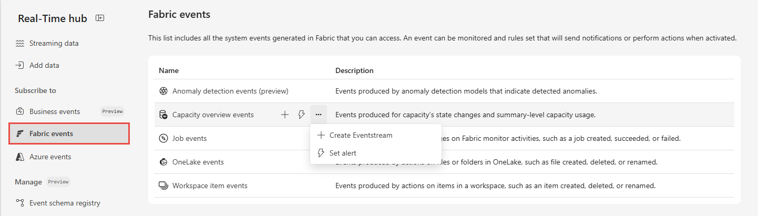
Task: Click the Streaming data waves icon
Action: [20, 44]
